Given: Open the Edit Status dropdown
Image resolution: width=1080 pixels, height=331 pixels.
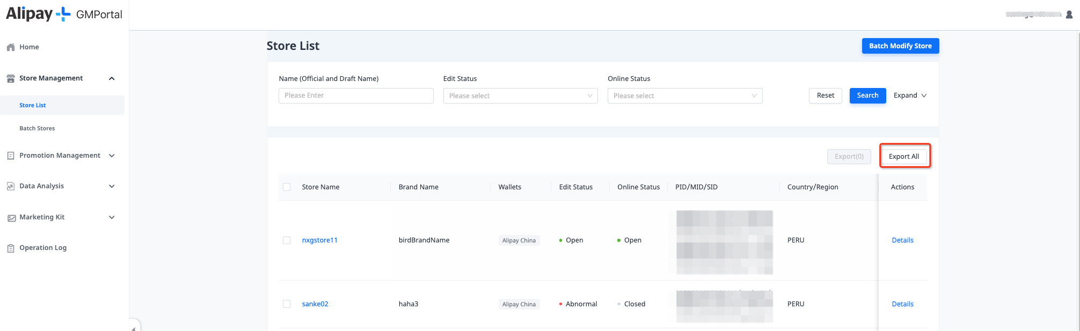Looking at the screenshot, I should [x=520, y=96].
